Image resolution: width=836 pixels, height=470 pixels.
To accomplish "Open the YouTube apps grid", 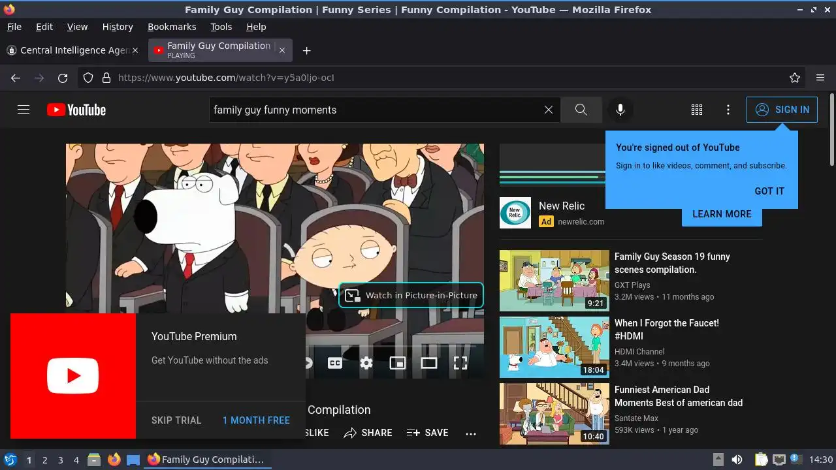I will pos(697,110).
